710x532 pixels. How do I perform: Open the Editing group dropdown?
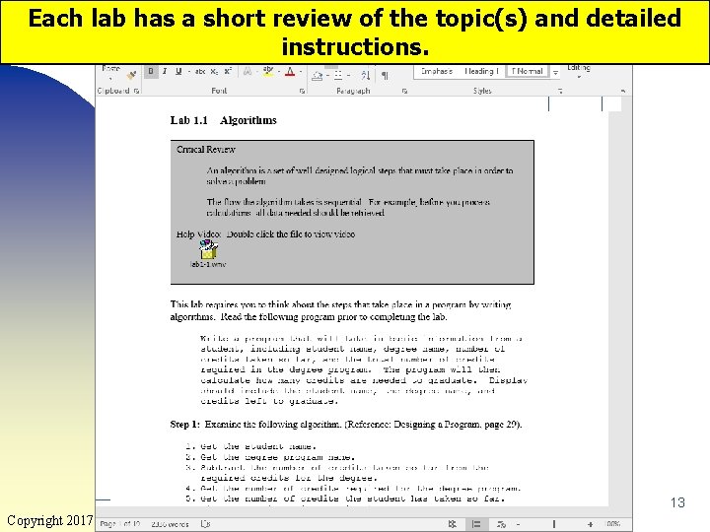point(579,71)
